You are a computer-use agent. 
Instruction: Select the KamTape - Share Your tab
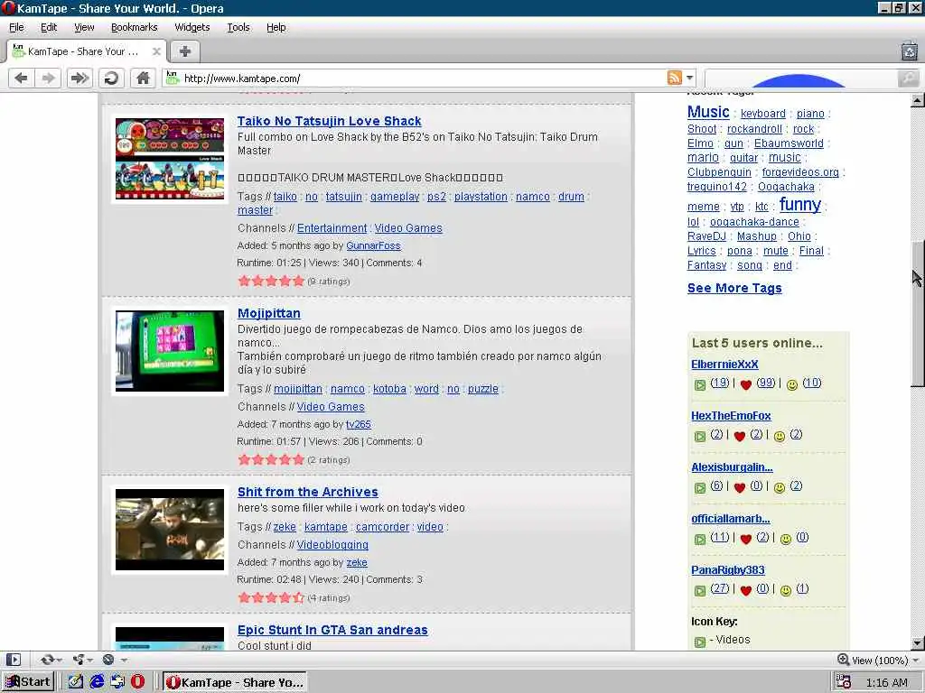coord(82,51)
